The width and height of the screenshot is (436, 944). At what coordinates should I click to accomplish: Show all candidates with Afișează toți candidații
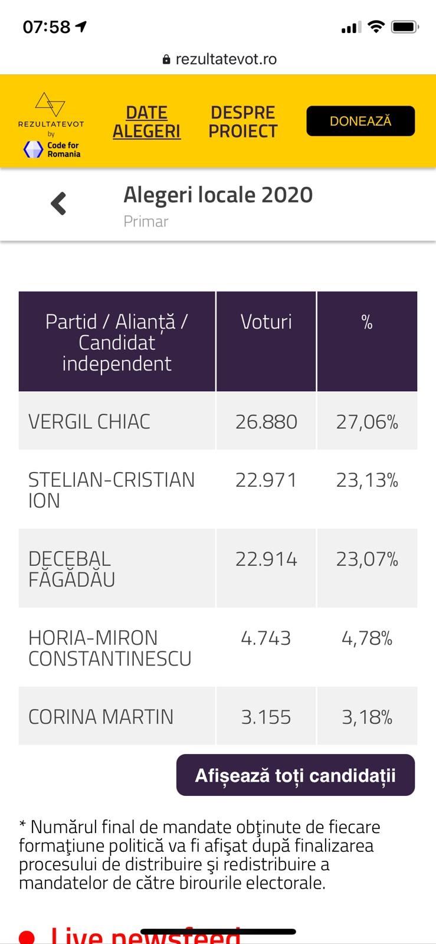coord(295,775)
